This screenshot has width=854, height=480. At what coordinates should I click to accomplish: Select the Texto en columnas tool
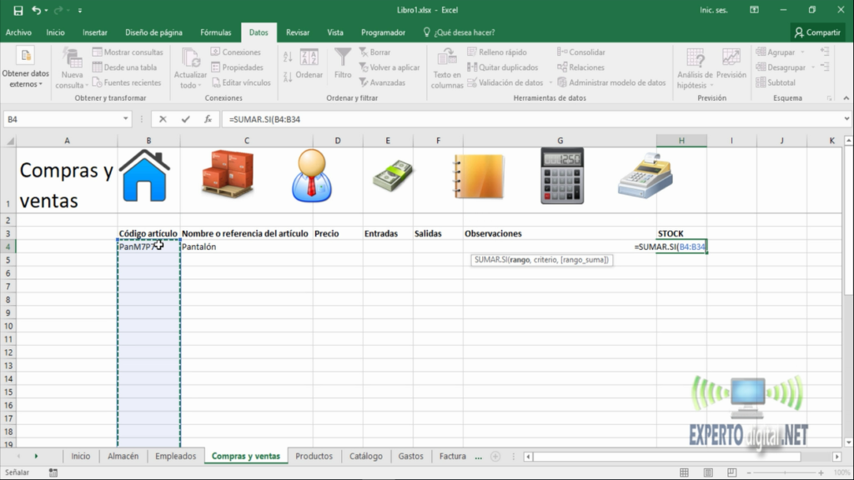click(446, 67)
